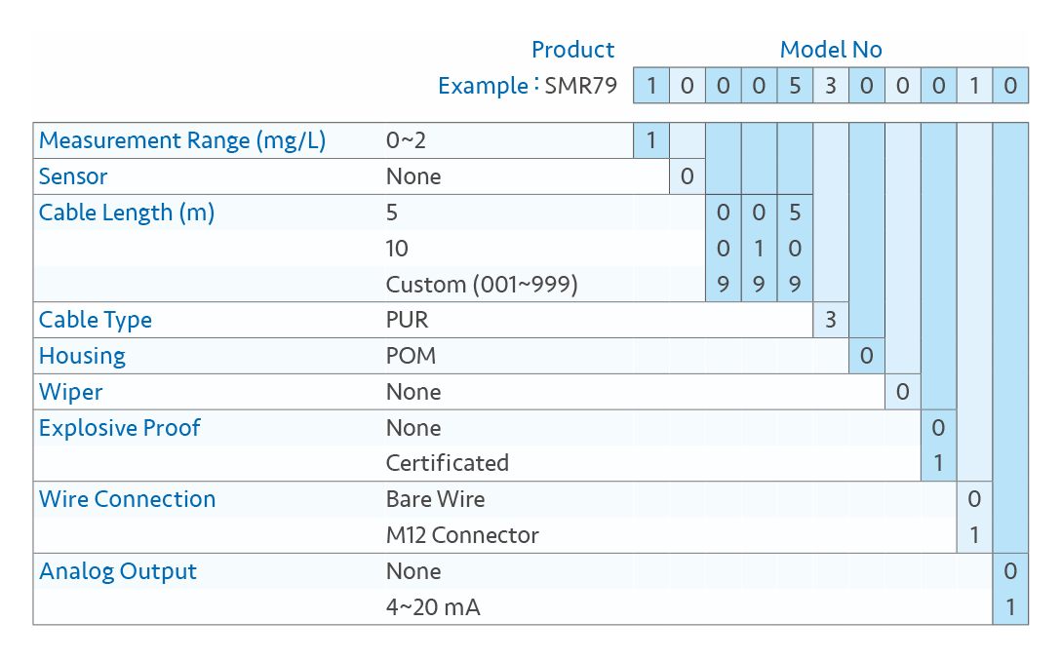Select the Wire Connection label
The image size is (1061, 660).
coord(127,499)
